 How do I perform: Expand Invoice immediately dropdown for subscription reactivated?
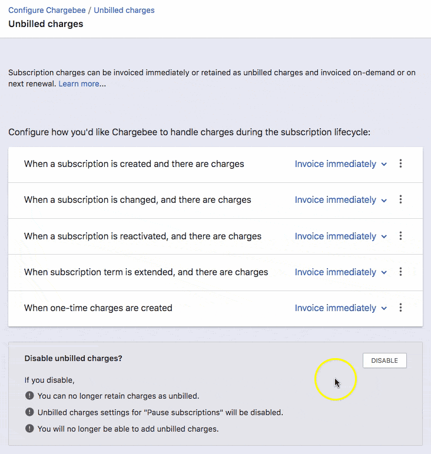coord(340,236)
